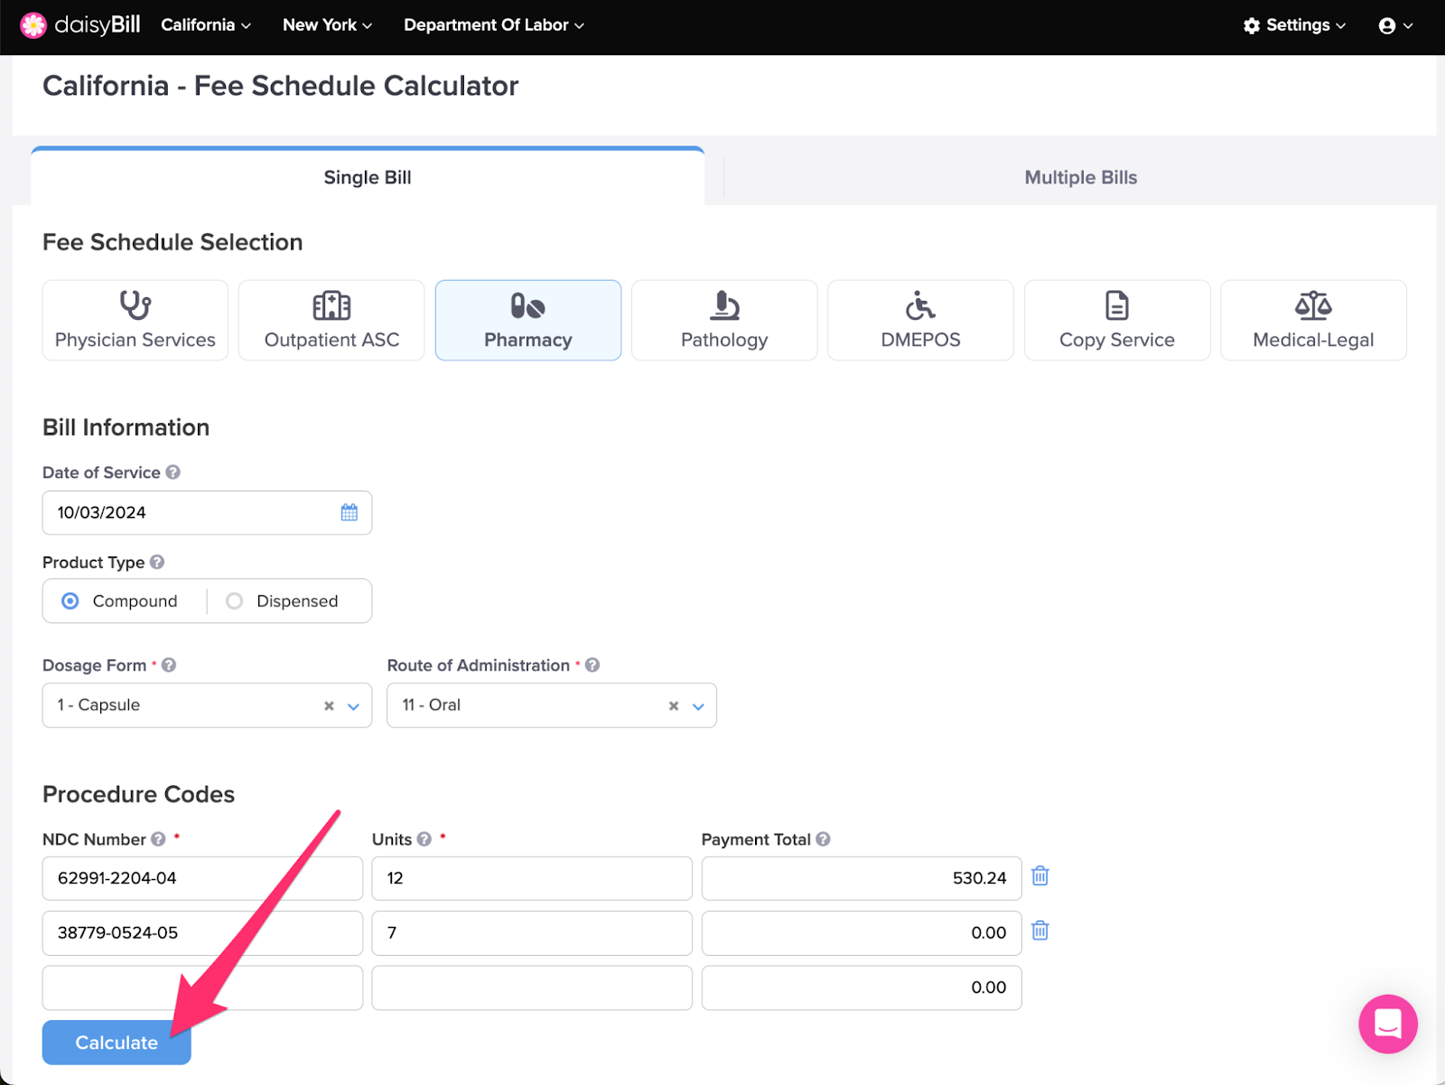Select the Outpatient ASC fee schedule
The image size is (1445, 1085).
pos(331,320)
